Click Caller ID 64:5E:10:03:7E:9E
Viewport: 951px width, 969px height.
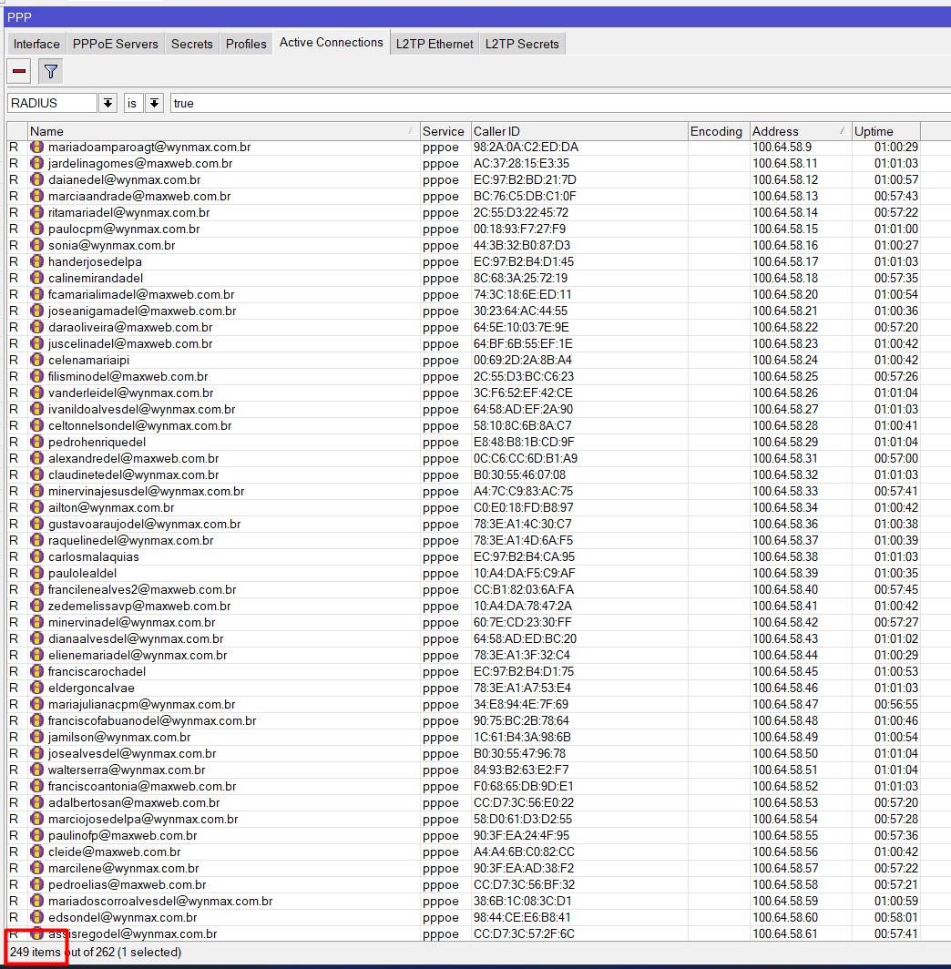522,328
